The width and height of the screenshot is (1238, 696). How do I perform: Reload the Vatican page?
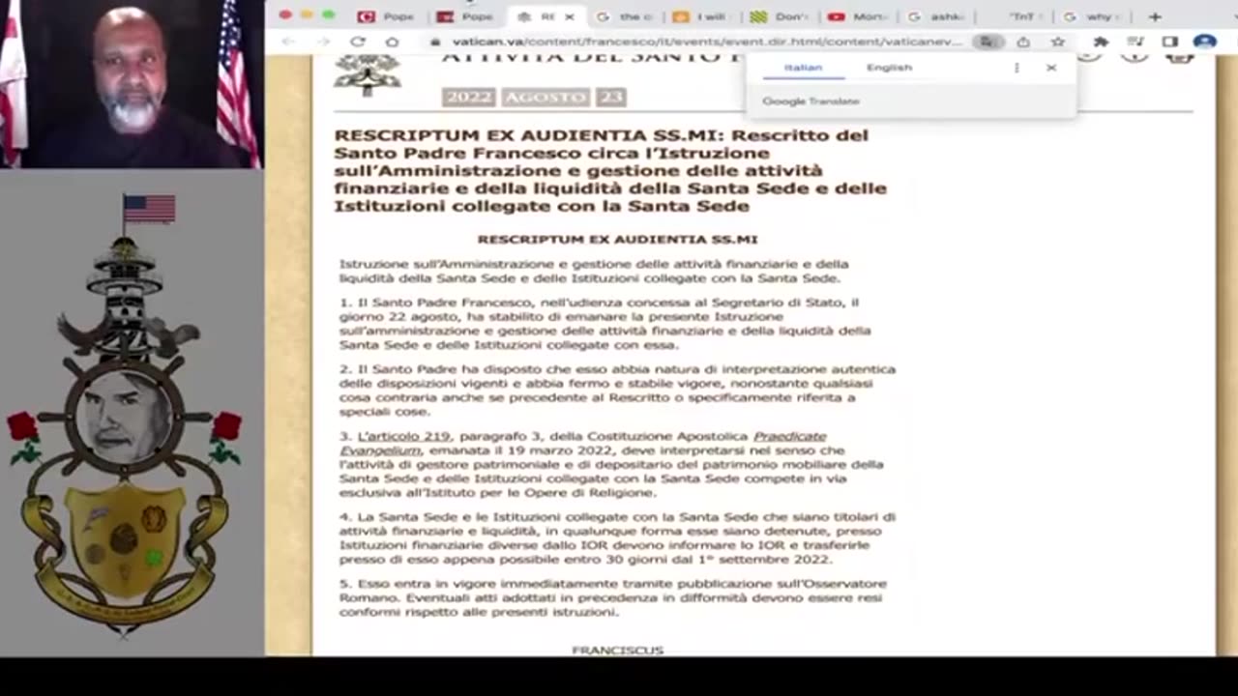[x=358, y=42]
